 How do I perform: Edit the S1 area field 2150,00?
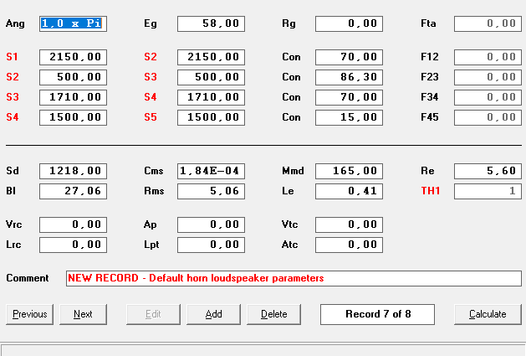[x=73, y=57]
